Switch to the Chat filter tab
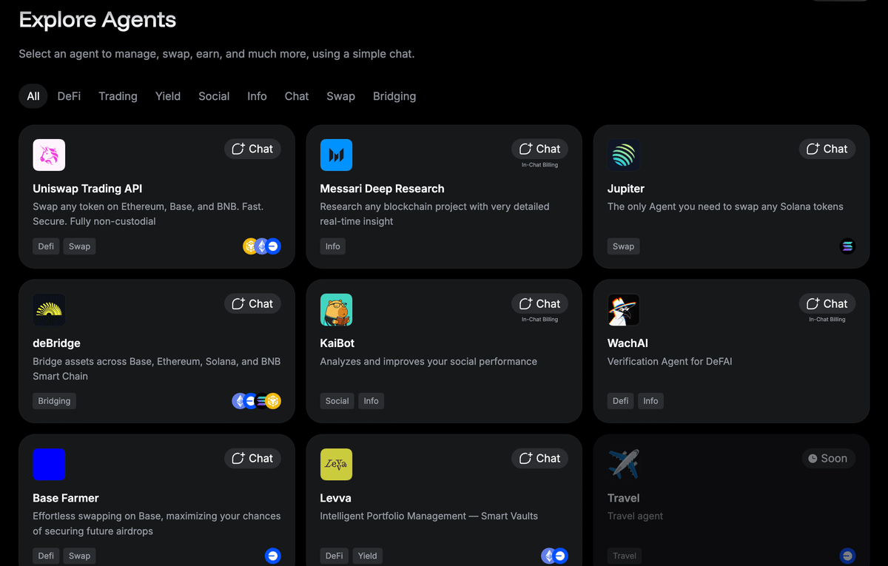 tap(297, 96)
